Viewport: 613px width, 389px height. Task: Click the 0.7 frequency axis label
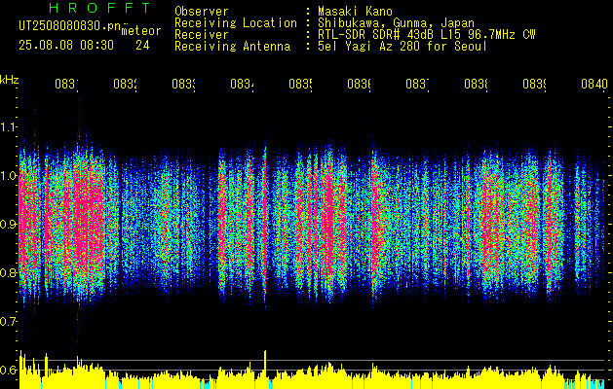(9, 321)
